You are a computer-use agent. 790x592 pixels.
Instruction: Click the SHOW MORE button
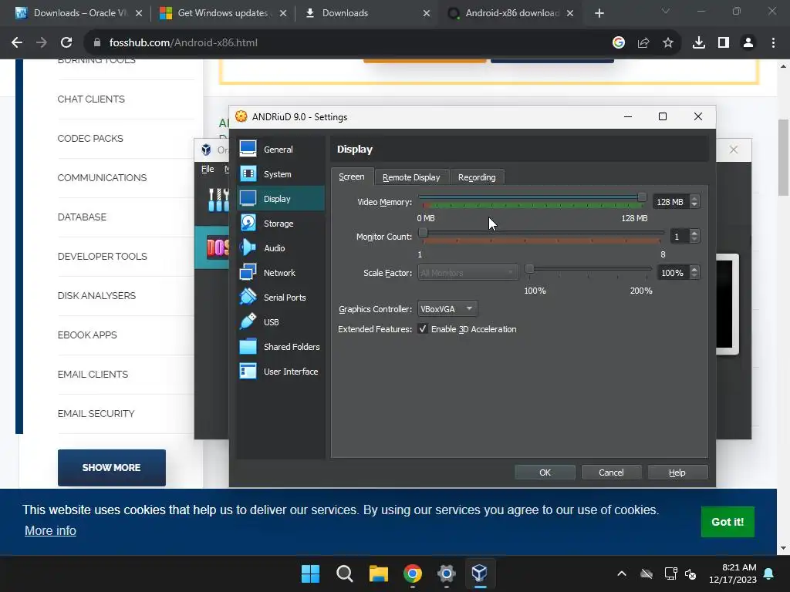click(111, 468)
